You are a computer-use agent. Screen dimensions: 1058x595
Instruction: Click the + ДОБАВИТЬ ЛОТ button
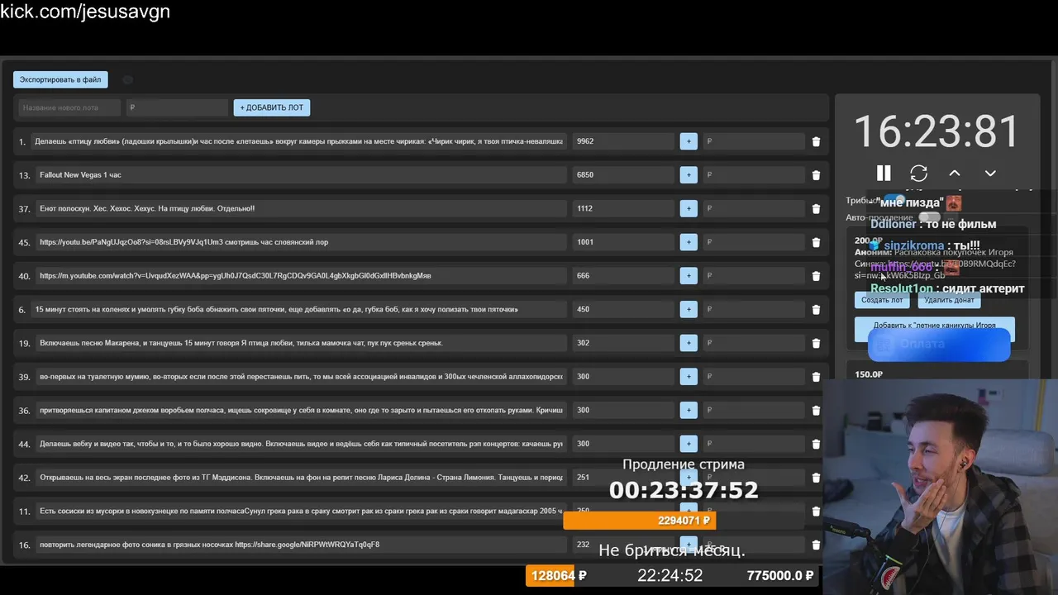(x=272, y=107)
